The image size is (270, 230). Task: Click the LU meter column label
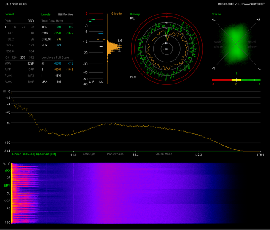pos(101,82)
